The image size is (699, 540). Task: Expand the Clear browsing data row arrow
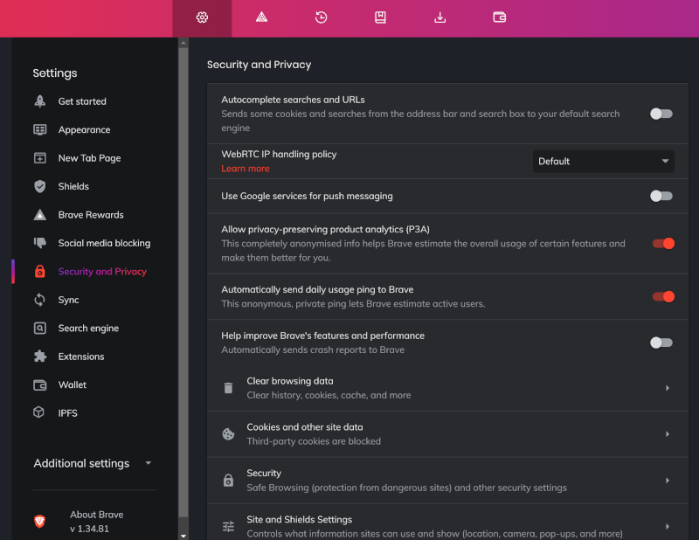[667, 388]
